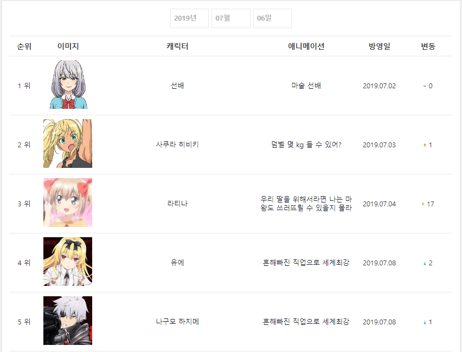Image resolution: width=462 pixels, height=352 pixels.
Task: Click the orange up arrow beside 17
Action: [x=423, y=204]
